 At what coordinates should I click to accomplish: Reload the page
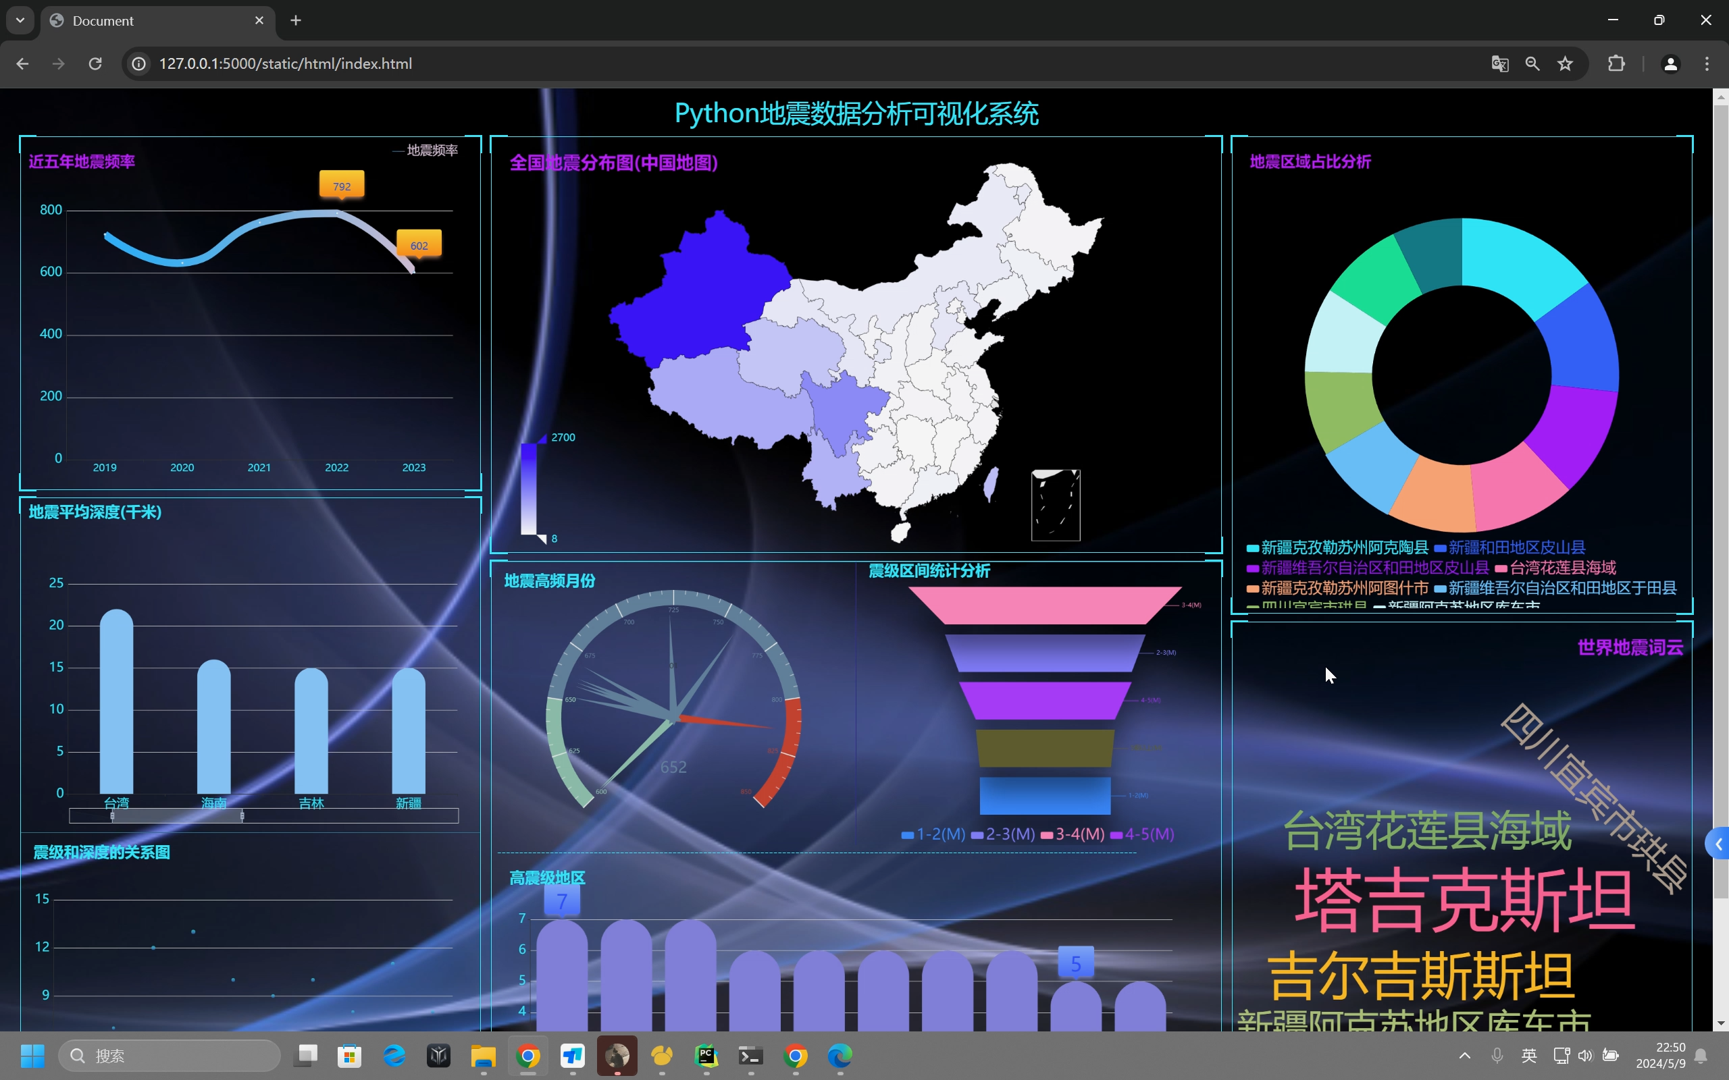pos(95,63)
